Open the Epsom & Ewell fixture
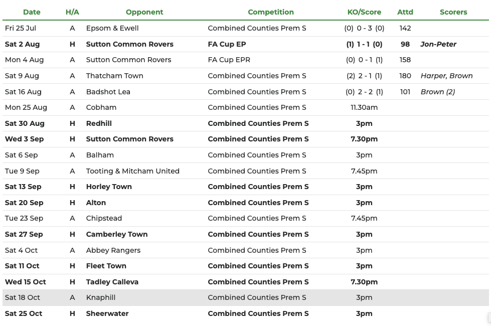The height and width of the screenshot is (326, 491). tap(112, 28)
